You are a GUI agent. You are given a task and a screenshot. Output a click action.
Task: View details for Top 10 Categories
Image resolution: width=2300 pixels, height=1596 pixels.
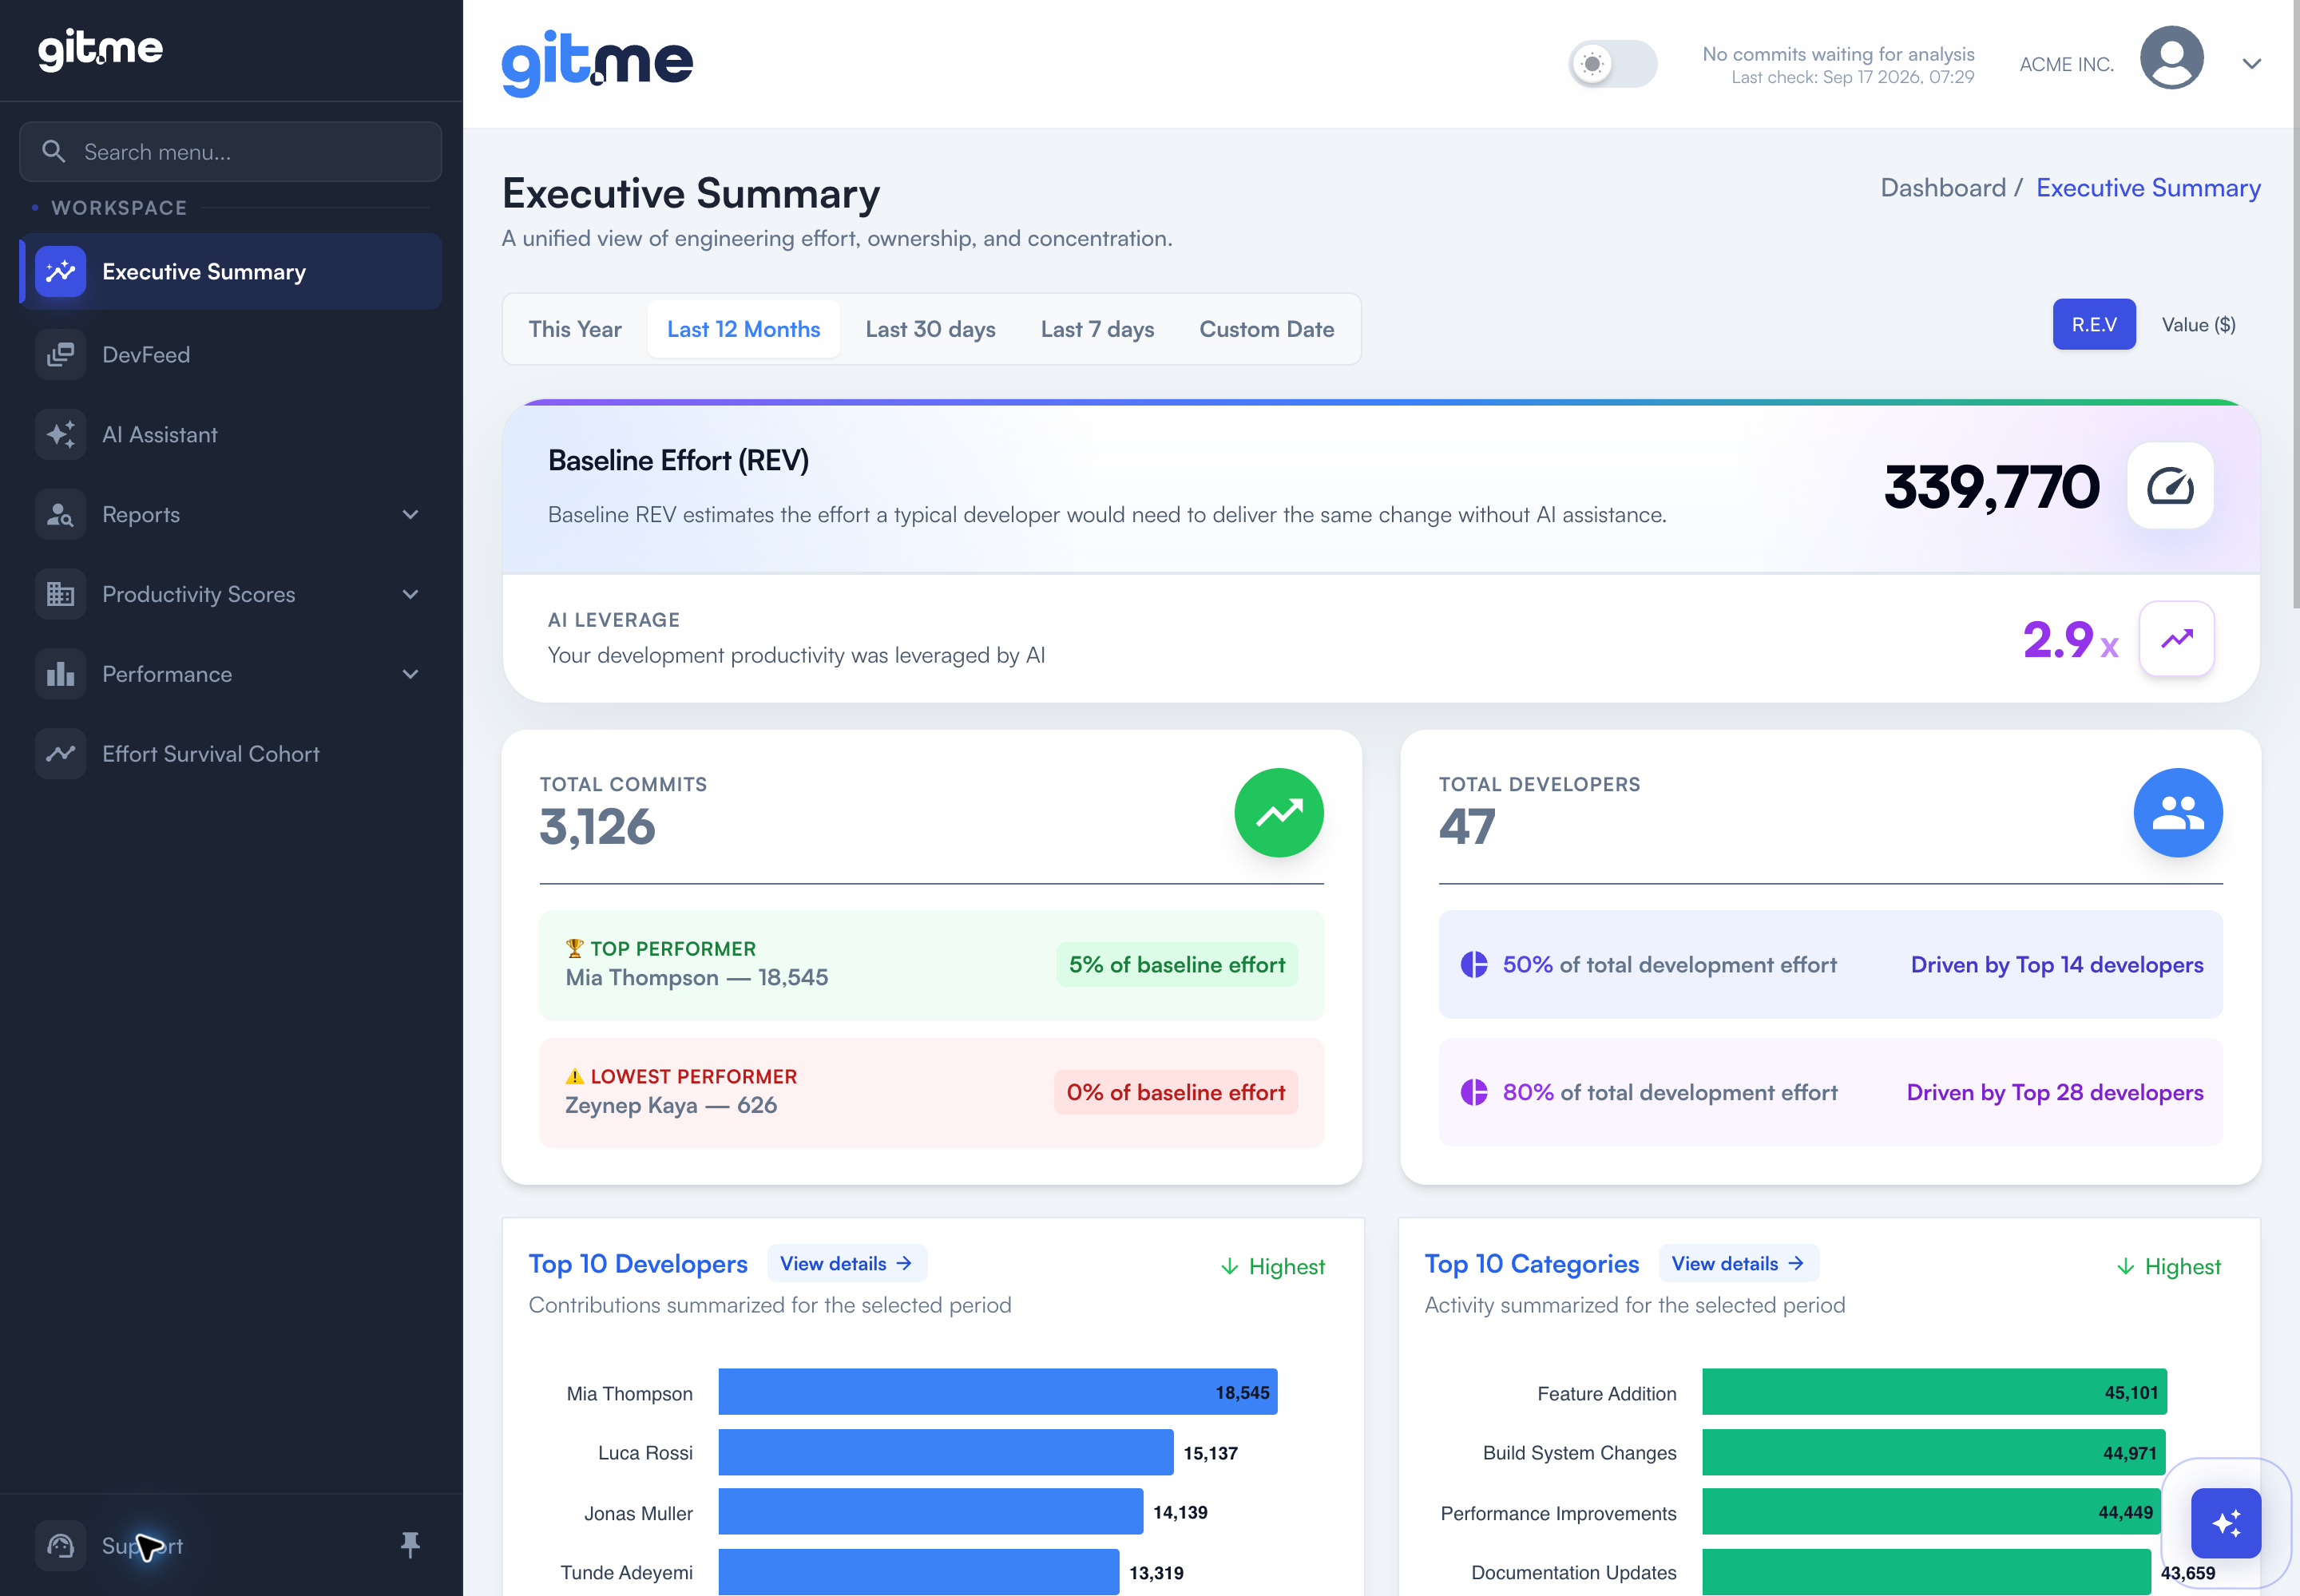click(1739, 1264)
